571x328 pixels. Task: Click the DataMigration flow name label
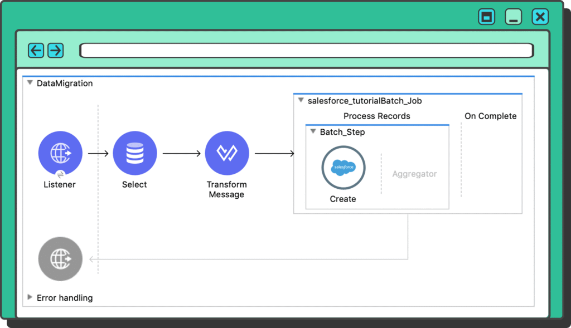65,84
